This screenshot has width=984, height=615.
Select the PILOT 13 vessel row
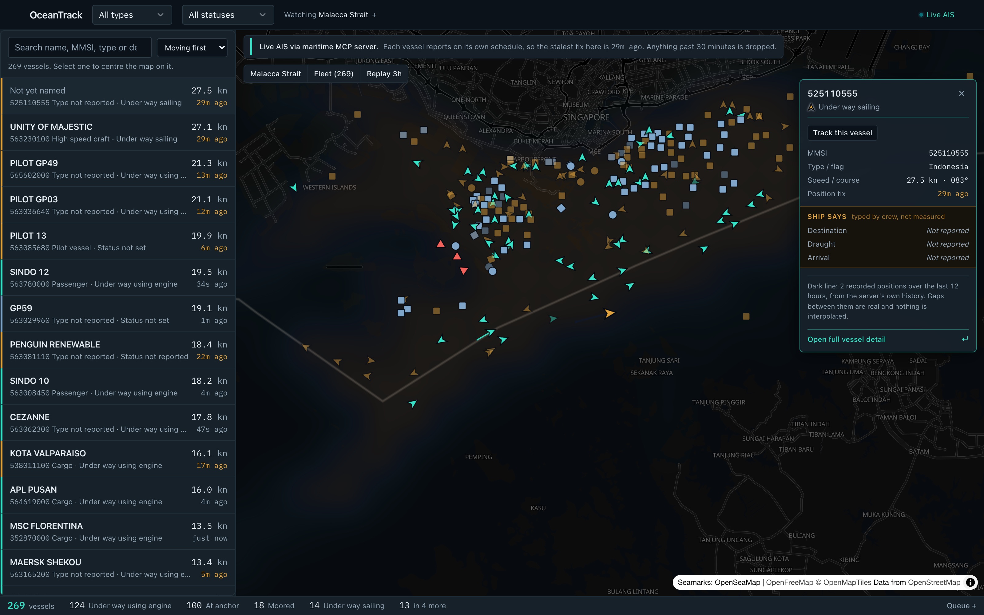tap(118, 241)
